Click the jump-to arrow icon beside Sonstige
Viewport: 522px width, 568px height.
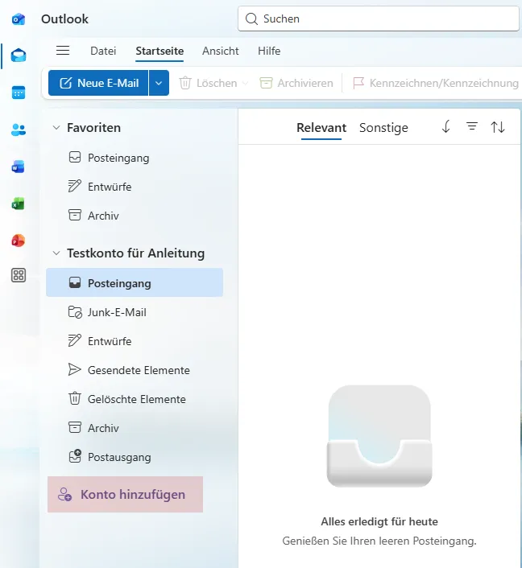pos(446,126)
